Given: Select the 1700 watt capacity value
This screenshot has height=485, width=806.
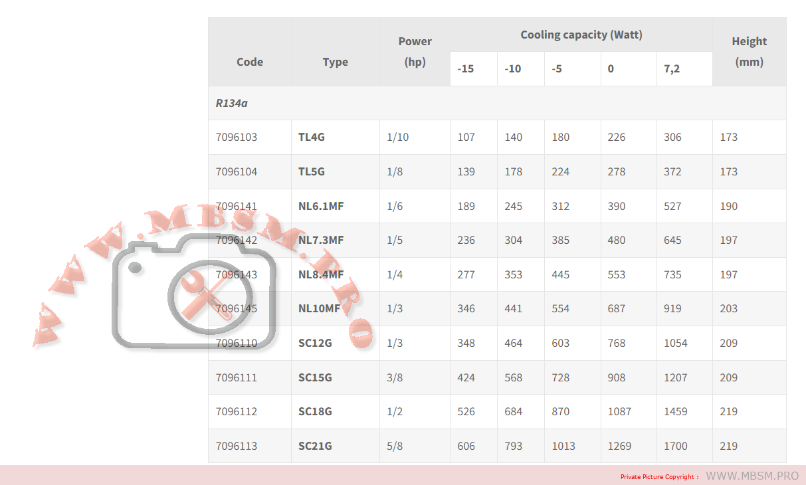Looking at the screenshot, I should coord(675,446).
